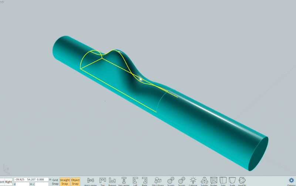
Task: Click the Horiz center alignment icon
Action: 91,181
